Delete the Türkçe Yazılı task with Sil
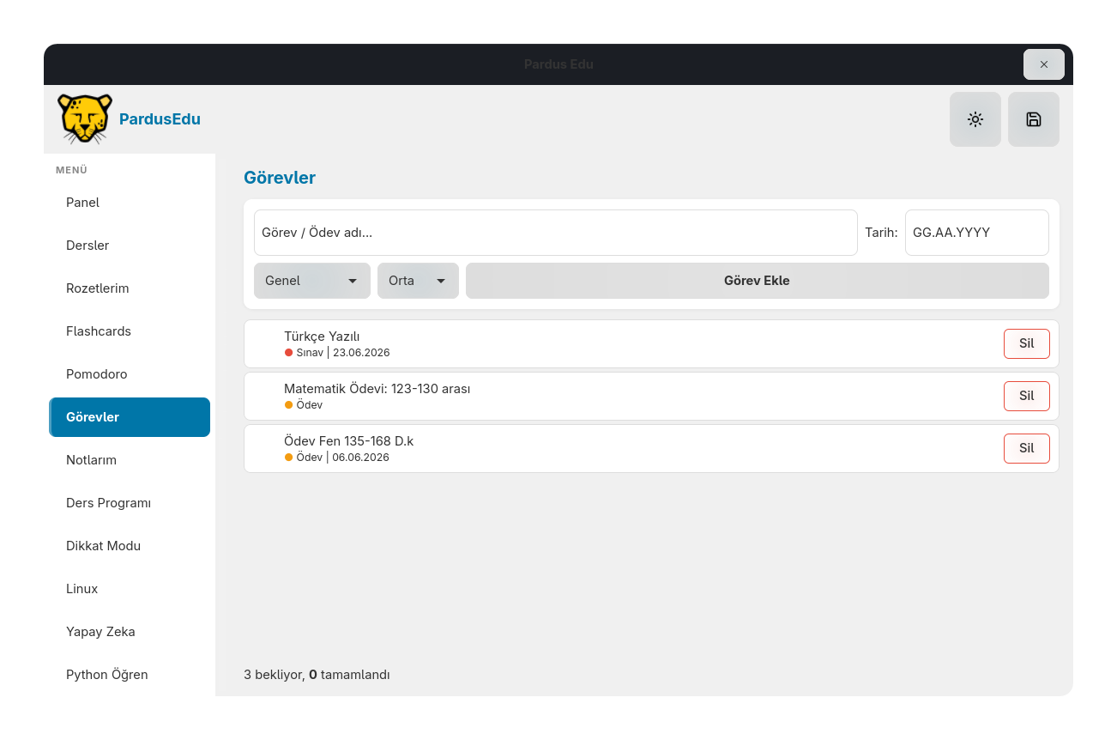The image size is (1117, 740). (x=1026, y=343)
